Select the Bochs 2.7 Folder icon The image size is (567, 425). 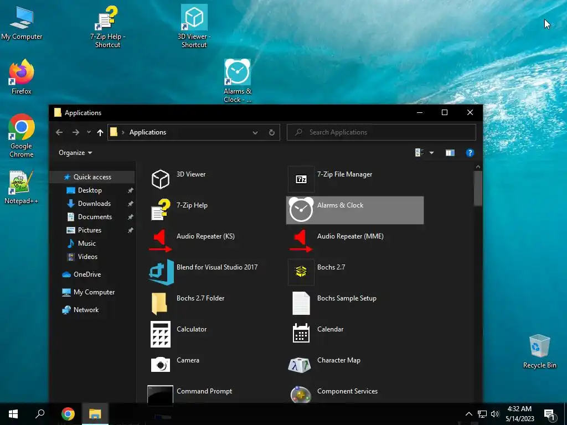pyautogui.click(x=159, y=303)
